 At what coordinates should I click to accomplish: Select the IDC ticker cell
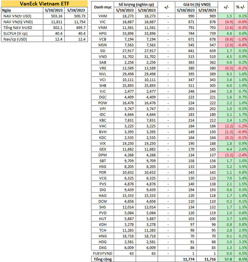coord(103,115)
